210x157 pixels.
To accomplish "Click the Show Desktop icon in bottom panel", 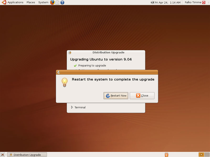I will (2, 155).
